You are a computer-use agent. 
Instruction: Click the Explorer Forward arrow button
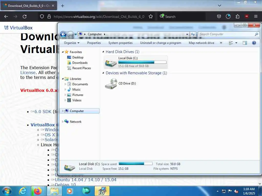pyautogui.click(x=70, y=34)
